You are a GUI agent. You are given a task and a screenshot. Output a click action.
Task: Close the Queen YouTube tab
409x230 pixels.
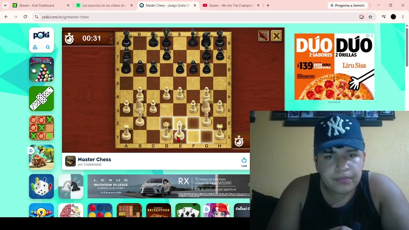(258, 5)
